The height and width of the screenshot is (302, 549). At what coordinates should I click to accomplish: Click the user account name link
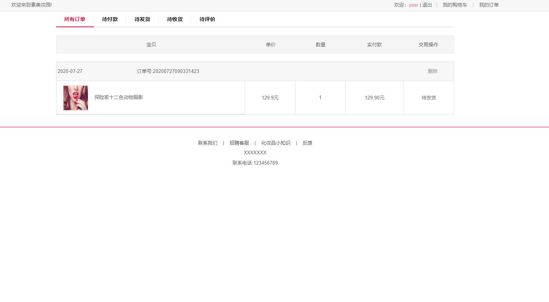click(414, 5)
